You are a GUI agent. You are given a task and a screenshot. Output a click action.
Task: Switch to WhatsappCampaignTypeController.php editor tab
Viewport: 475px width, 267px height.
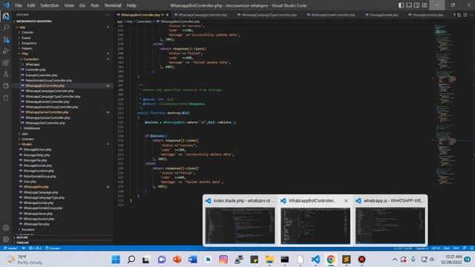coord(269,15)
